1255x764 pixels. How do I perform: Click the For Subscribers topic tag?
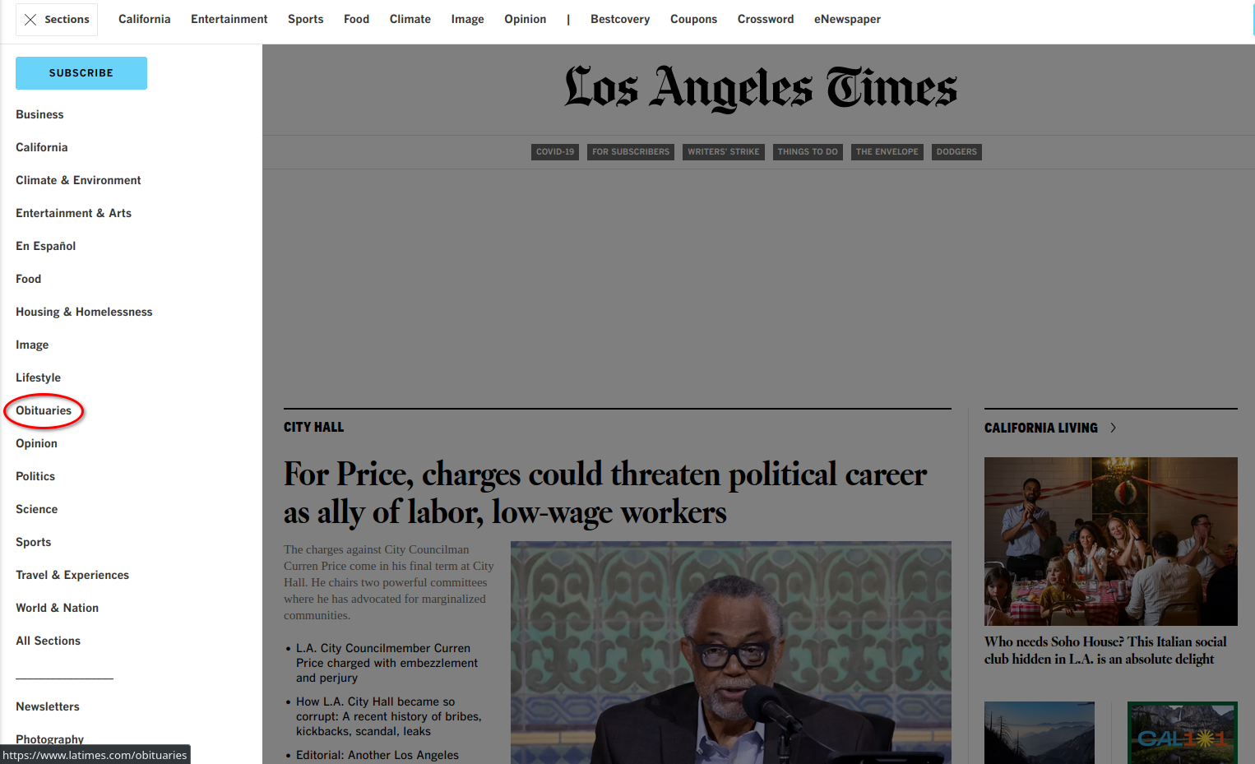[631, 152]
